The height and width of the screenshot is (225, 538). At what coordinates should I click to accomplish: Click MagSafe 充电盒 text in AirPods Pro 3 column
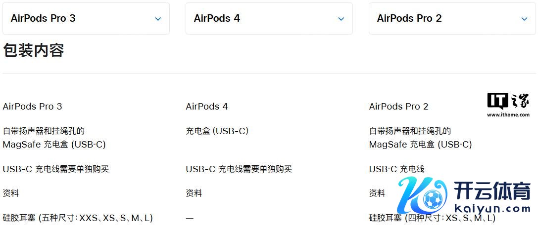click(54, 145)
